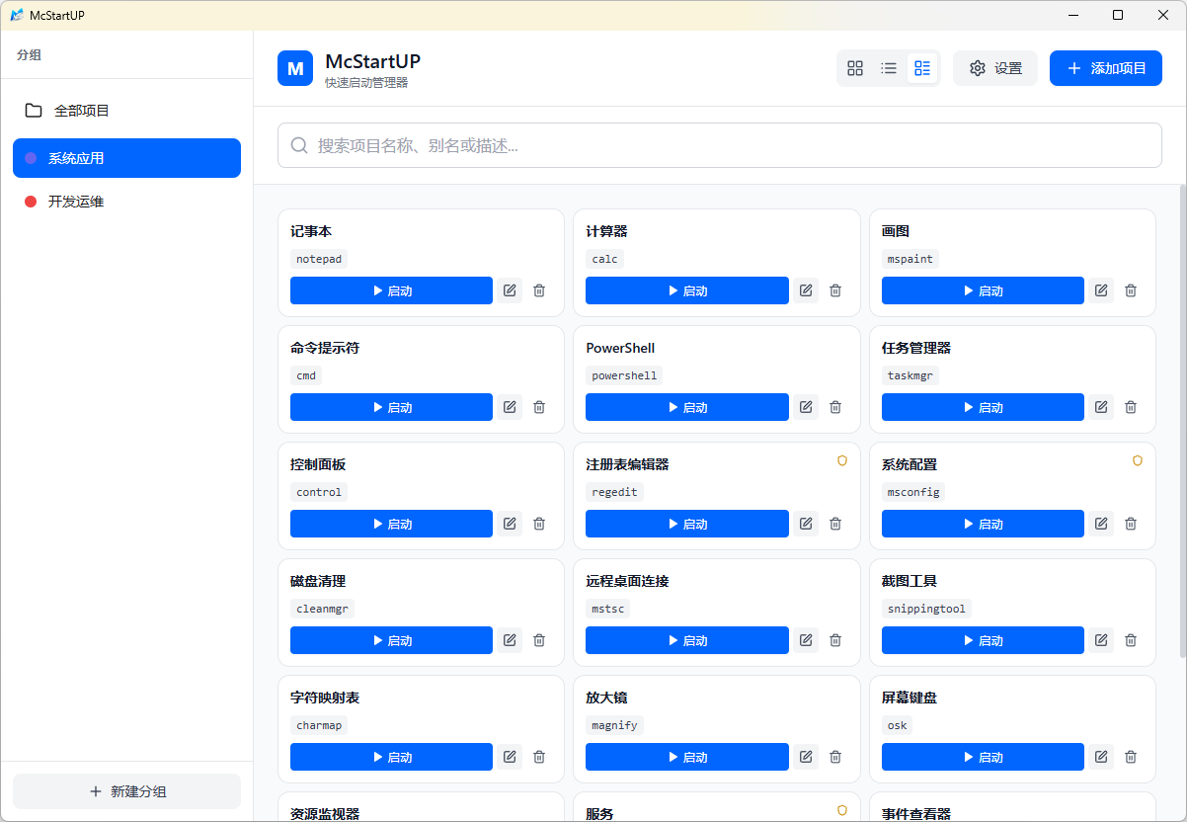This screenshot has width=1187, height=822.
Task: Launch 系统配置 with 启动 button
Action: (x=983, y=524)
